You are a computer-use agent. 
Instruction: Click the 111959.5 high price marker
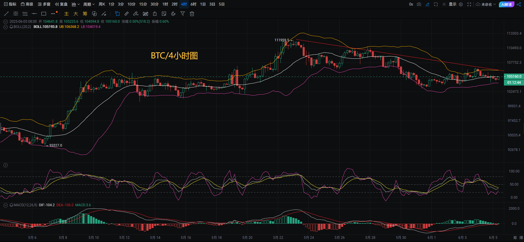point(282,40)
